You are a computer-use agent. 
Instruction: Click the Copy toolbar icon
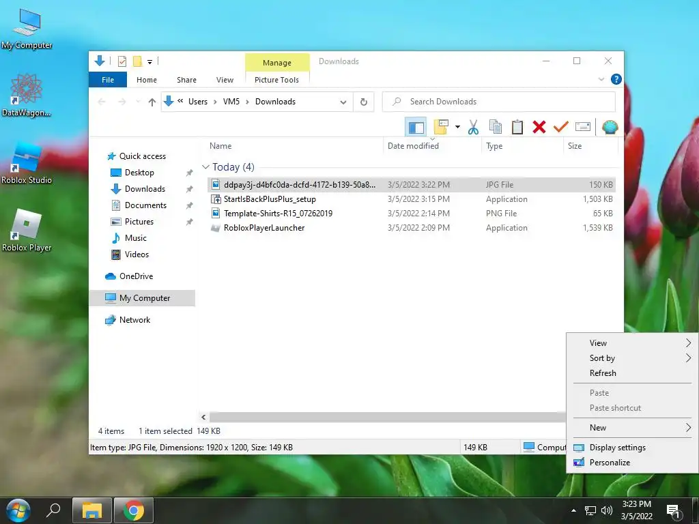496,127
